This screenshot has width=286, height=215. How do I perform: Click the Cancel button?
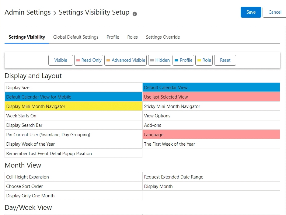click(x=274, y=12)
